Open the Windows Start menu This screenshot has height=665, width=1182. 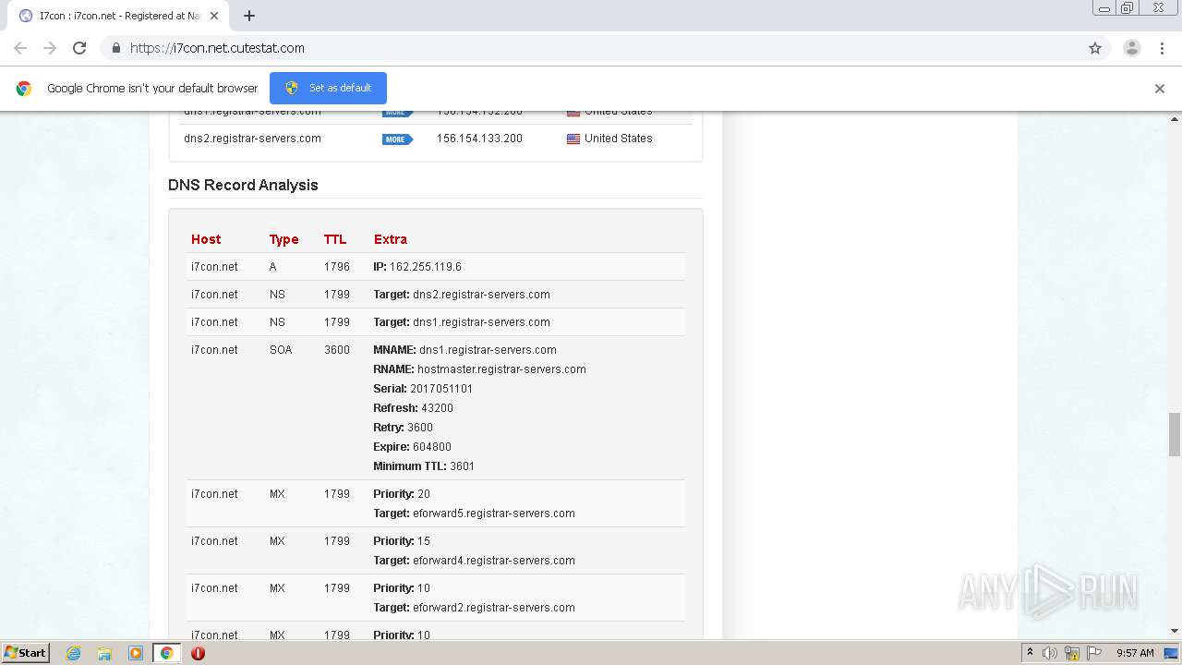(x=25, y=653)
